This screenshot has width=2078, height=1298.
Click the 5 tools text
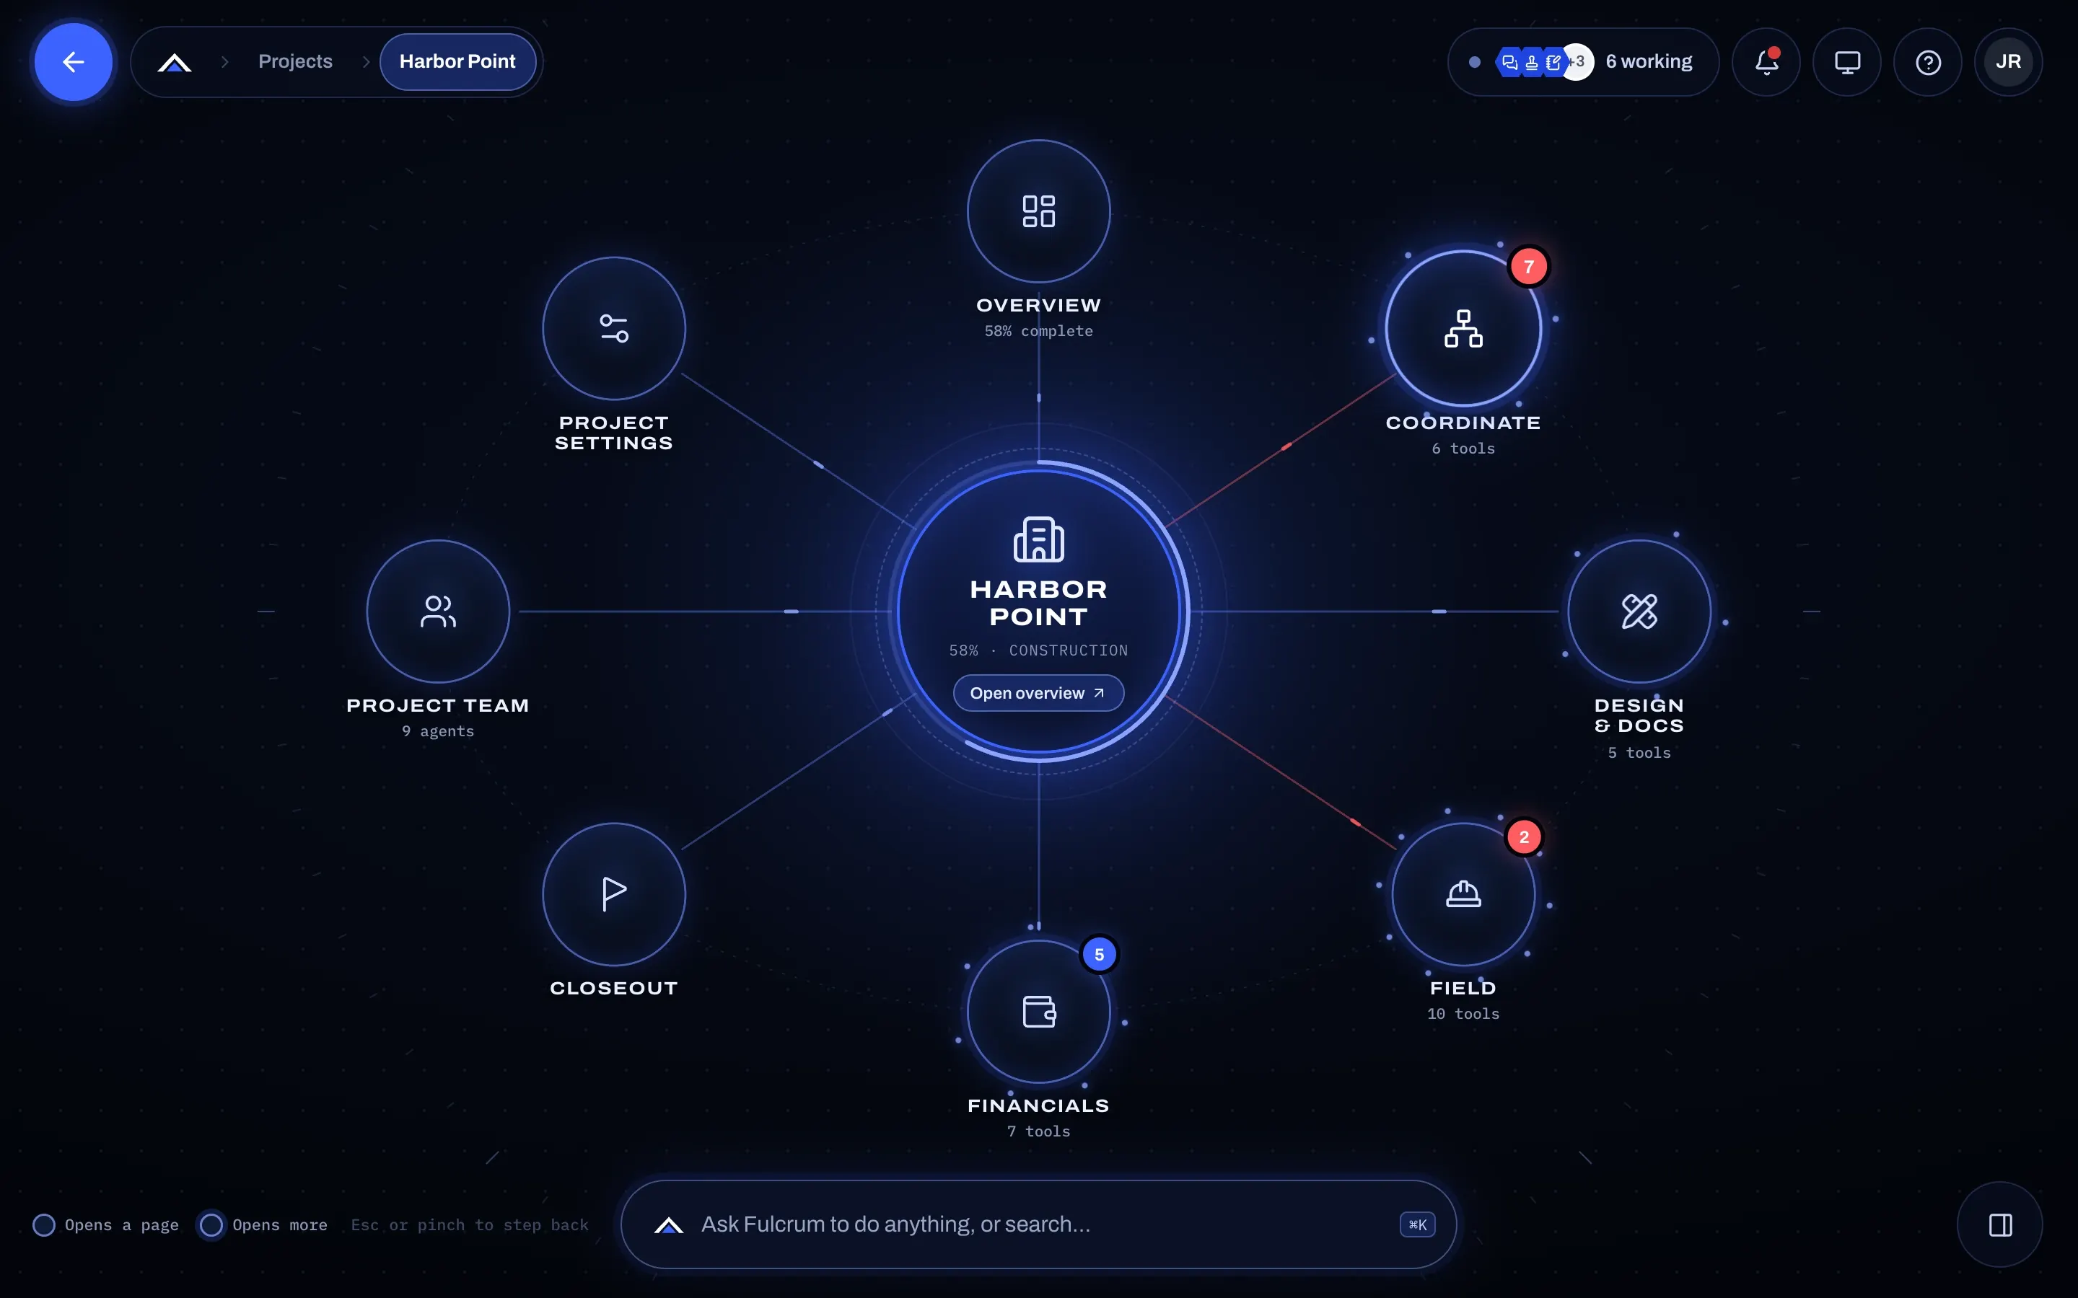(x=1639, y=752)
